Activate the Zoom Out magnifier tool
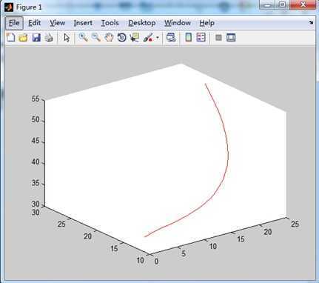This screenshot has width=319, height=283. 96,38
